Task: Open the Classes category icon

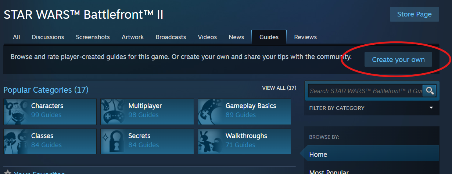Action: coord(16,141)
